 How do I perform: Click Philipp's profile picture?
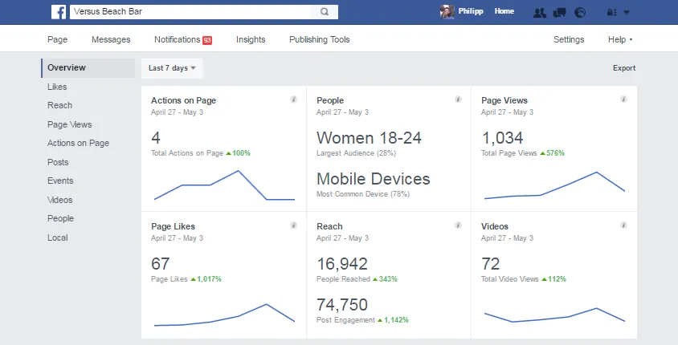click(447, 12)
